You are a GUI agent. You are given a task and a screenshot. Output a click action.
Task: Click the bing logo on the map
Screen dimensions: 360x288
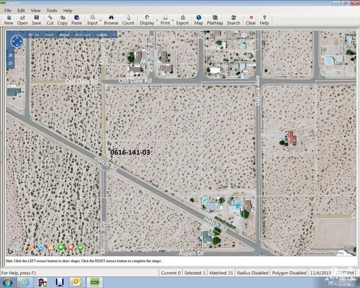point(16,251)
